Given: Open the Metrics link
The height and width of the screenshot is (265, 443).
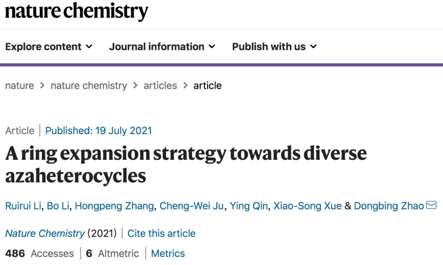Looking at the screenshot, I should coord(168,253).
